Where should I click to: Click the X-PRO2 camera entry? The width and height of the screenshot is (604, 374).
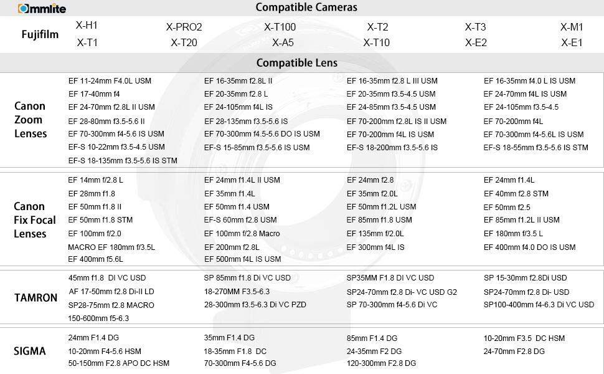point(184,27)
